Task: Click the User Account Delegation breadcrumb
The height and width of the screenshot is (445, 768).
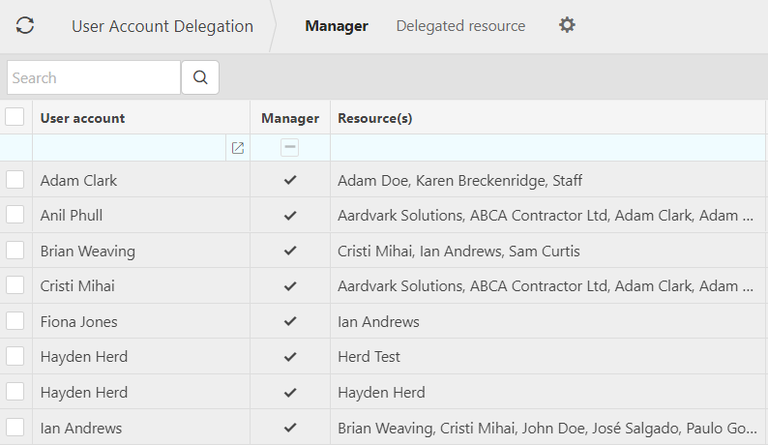Action: (162, 26)
